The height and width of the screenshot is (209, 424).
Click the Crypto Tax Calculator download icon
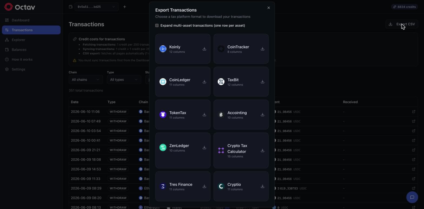pos(262,151)
